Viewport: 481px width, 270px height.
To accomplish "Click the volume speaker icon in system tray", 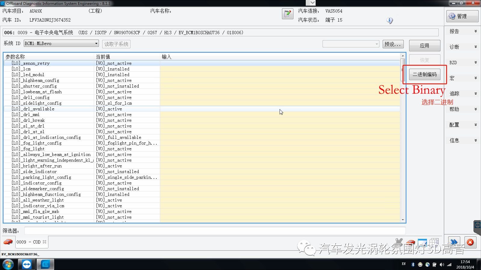I will tap(442, 265).
